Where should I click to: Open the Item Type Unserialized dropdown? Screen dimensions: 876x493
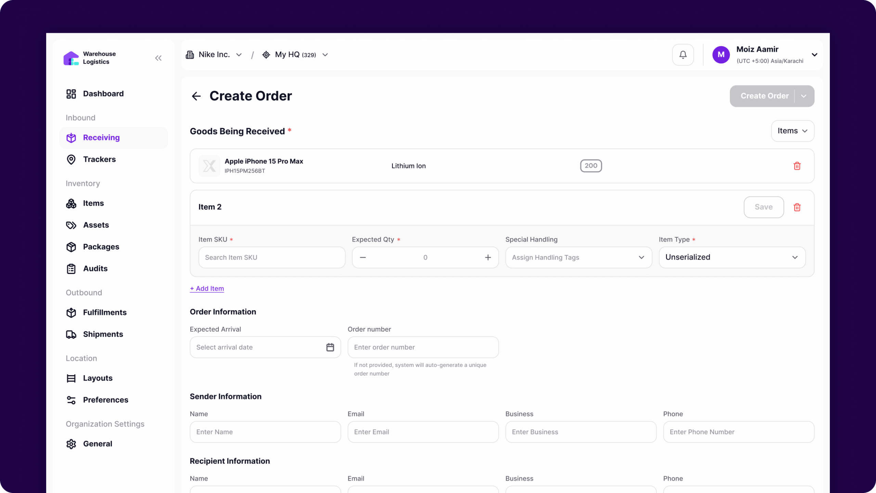click(x=732, y=257)
